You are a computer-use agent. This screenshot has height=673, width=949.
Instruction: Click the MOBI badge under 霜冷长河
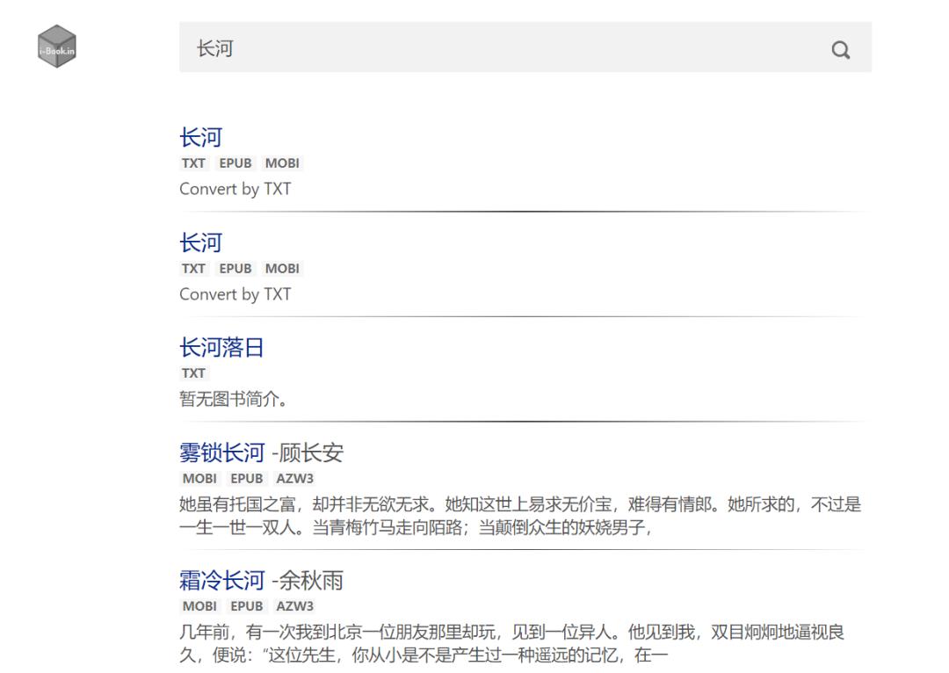coord(199,605)
